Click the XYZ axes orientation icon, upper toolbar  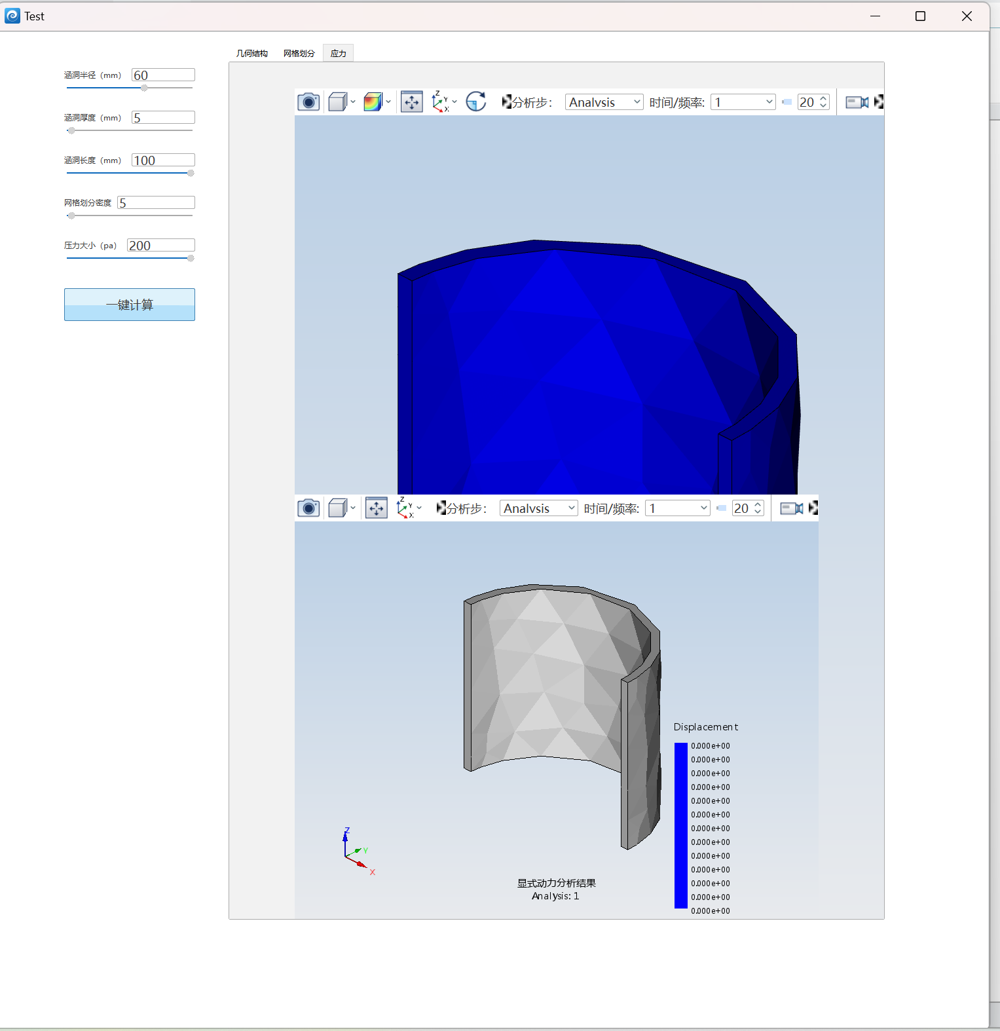tap(440, 102)
